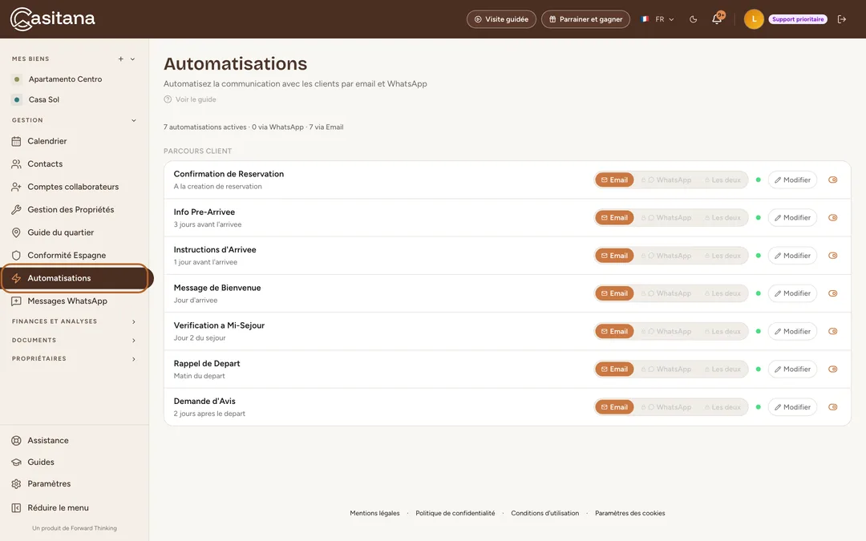Screen dimensions: 866x541
Task: Preview Info Pre-Arrivee with eye icon
Action: click(833, 217)
